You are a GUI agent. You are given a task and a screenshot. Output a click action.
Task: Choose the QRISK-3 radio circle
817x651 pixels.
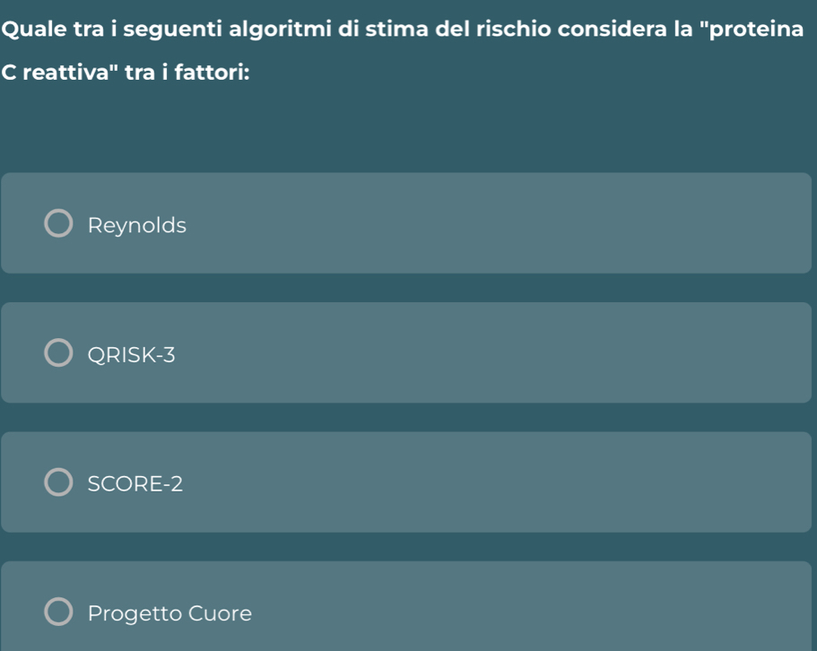[58, 352]
